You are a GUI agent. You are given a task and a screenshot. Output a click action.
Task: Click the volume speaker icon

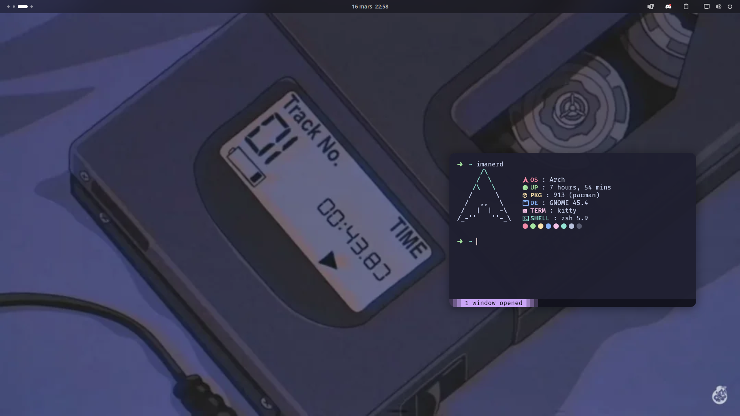[718, 7]
